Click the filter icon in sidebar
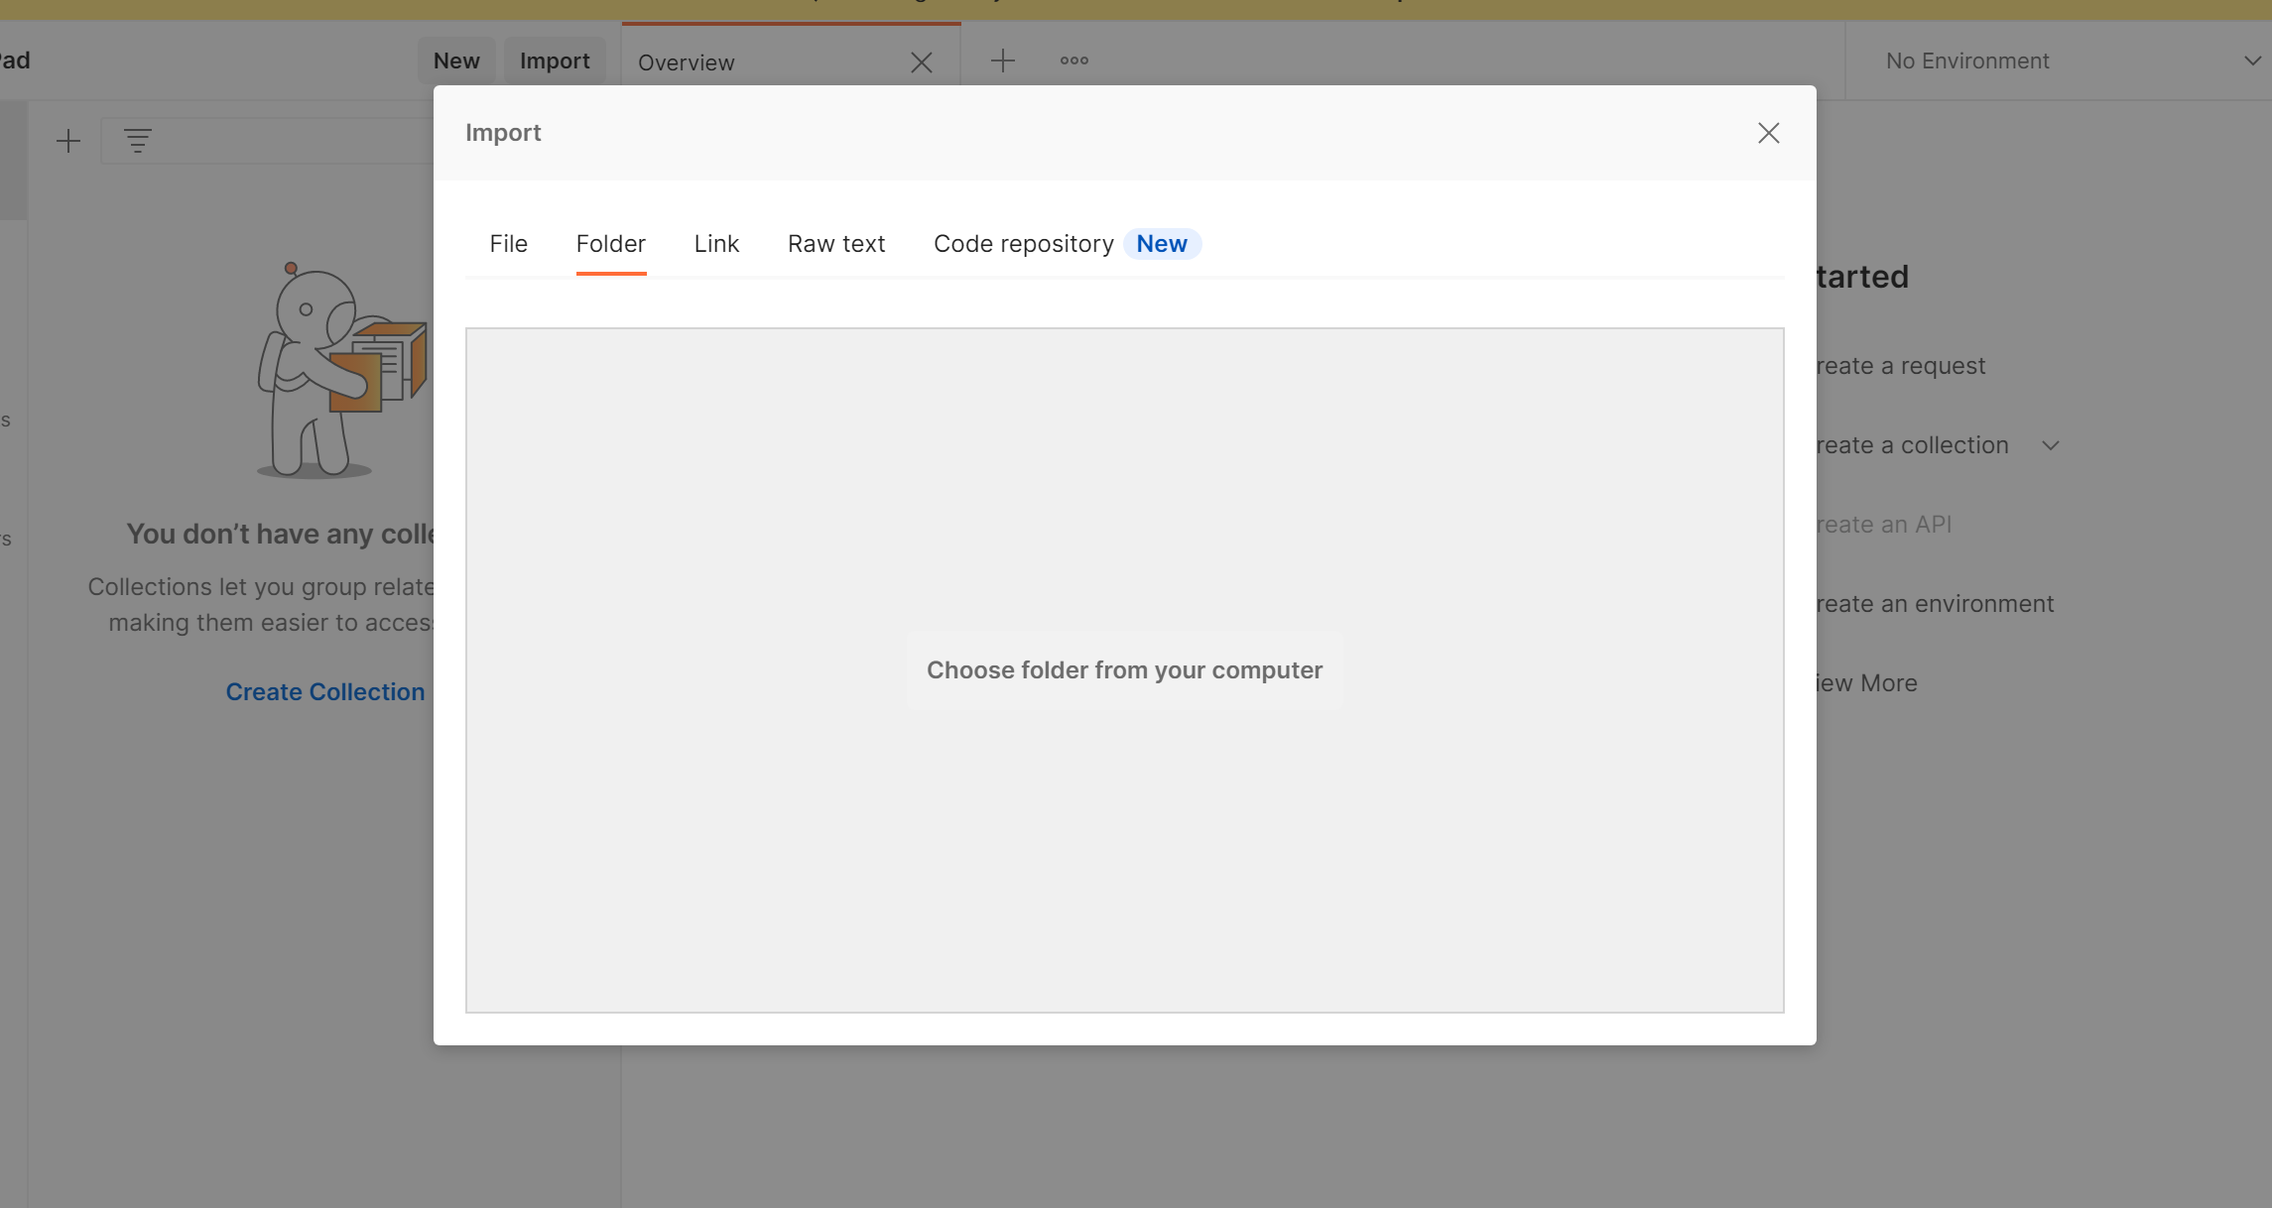The height and width of the screenshot is (1208, 2272). click(138, 141)
